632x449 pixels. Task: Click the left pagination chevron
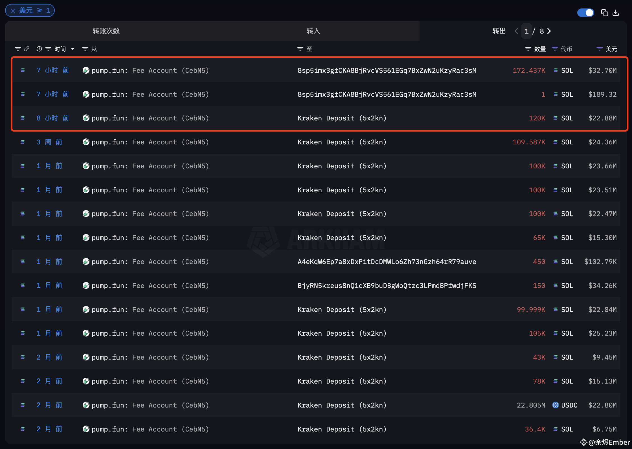click(516, 31)
